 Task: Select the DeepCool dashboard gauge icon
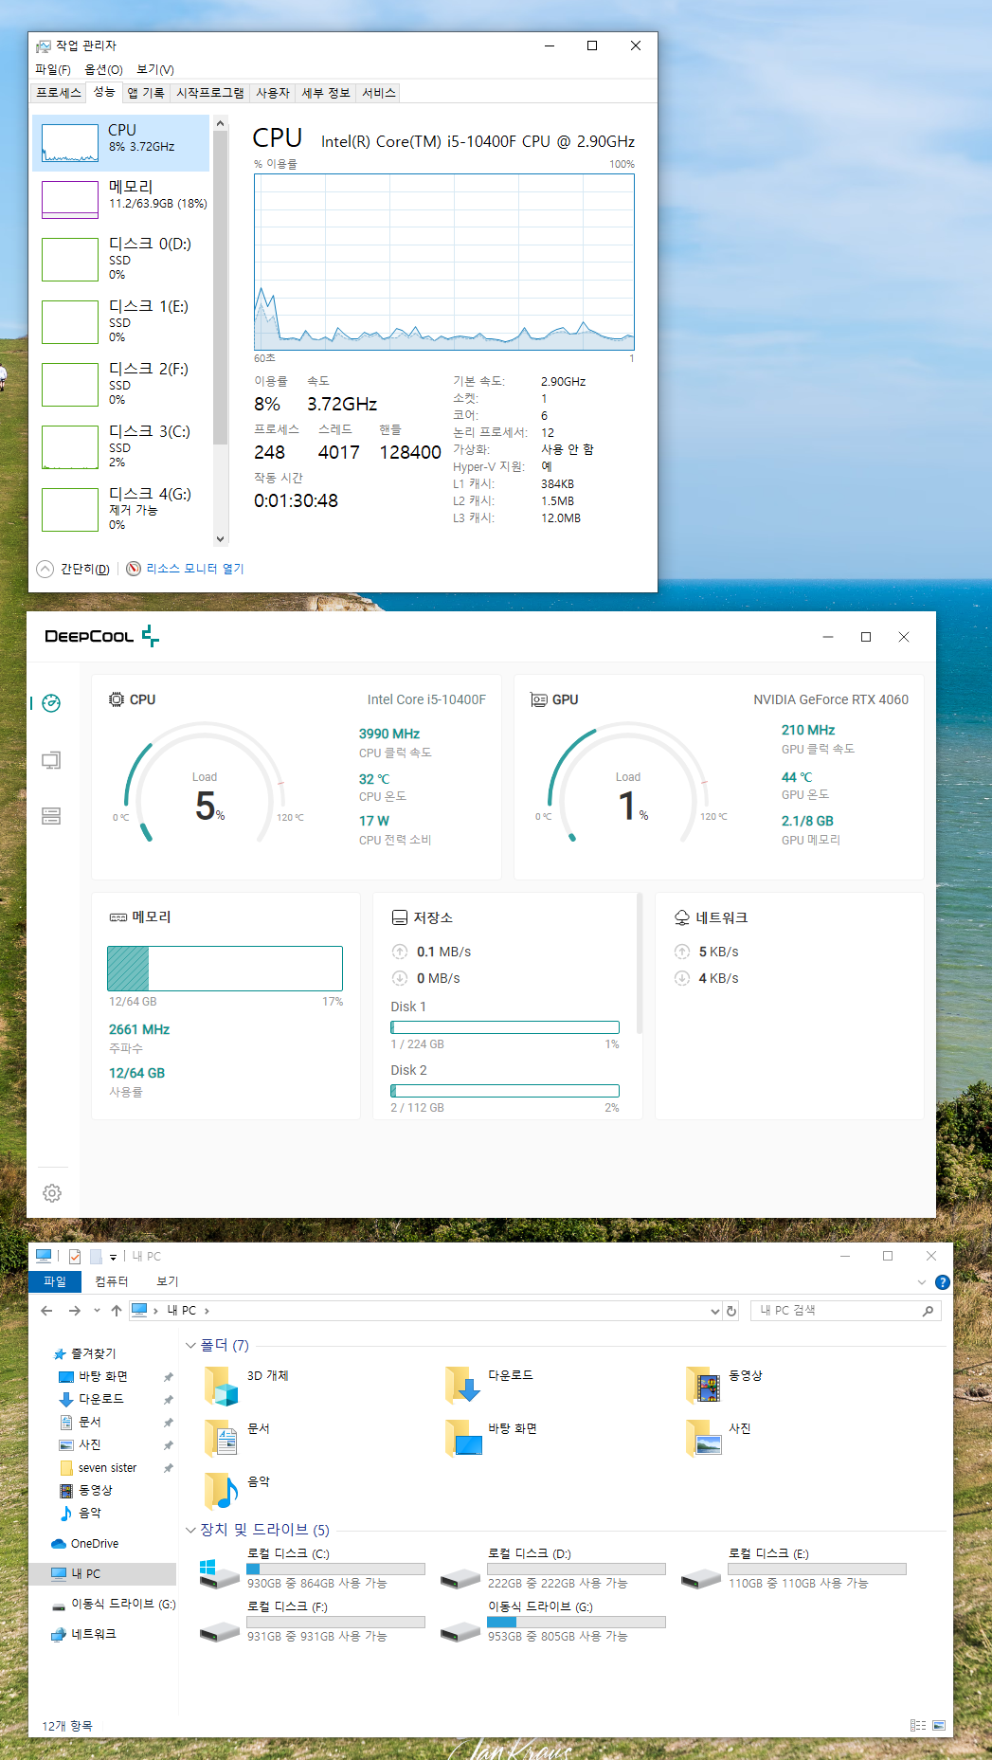[x=52, y=703]
